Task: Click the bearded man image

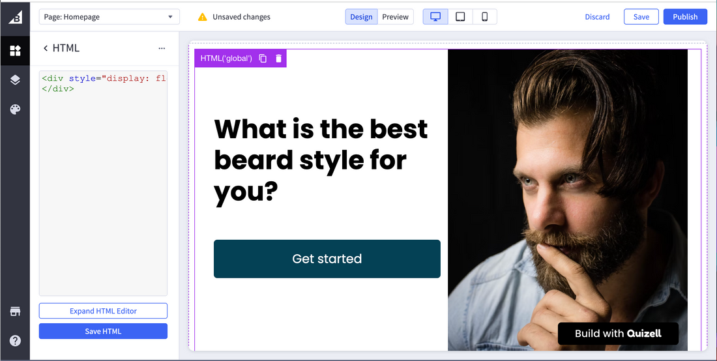Action: tap(568, 199)
